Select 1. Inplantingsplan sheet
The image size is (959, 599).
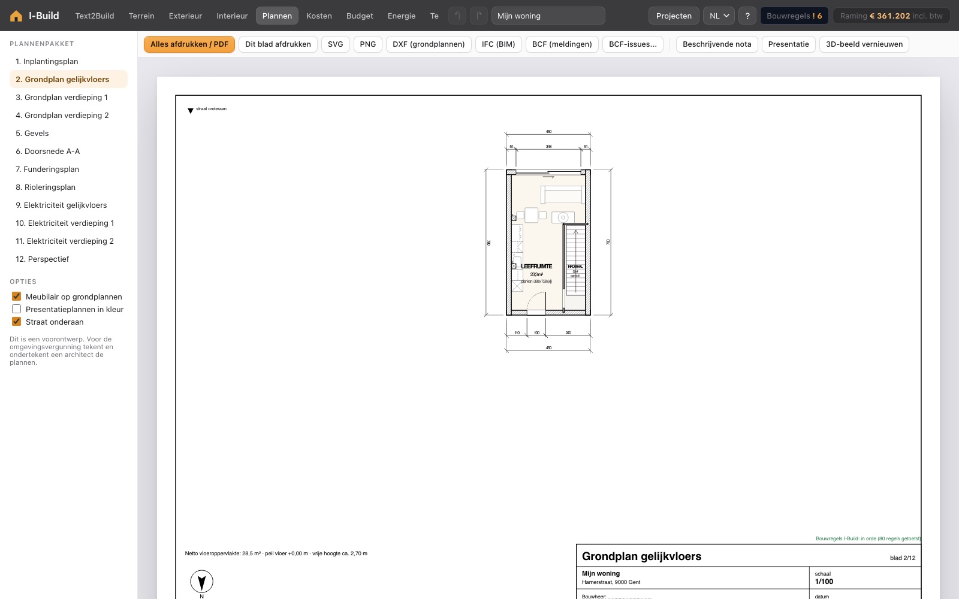coord(68,61)
